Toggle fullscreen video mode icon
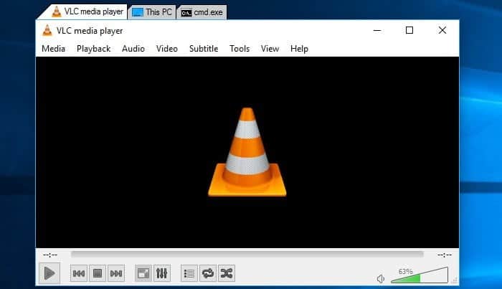Image resolution: width=502 pixels, height=289 pixels. [143, 273]
